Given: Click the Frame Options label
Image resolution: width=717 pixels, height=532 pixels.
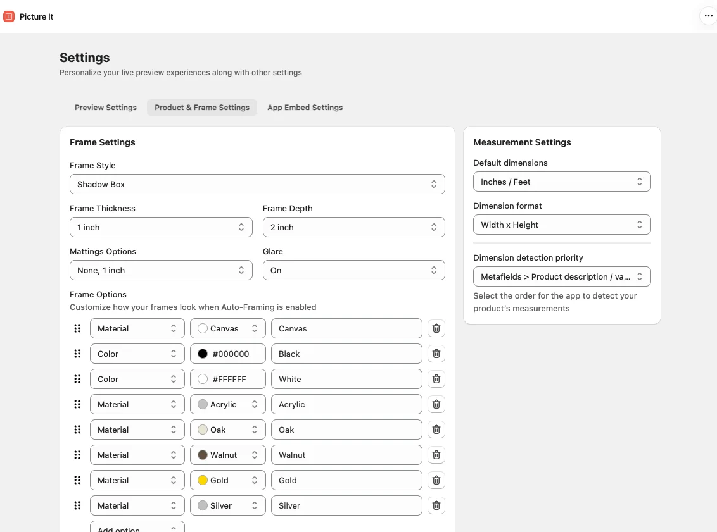Looking at the screenshot, I should click(x=98, y=295).
